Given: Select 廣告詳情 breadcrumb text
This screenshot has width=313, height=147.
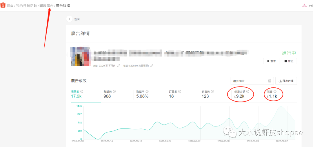Looking at the screenshot, I should point(63,6).
